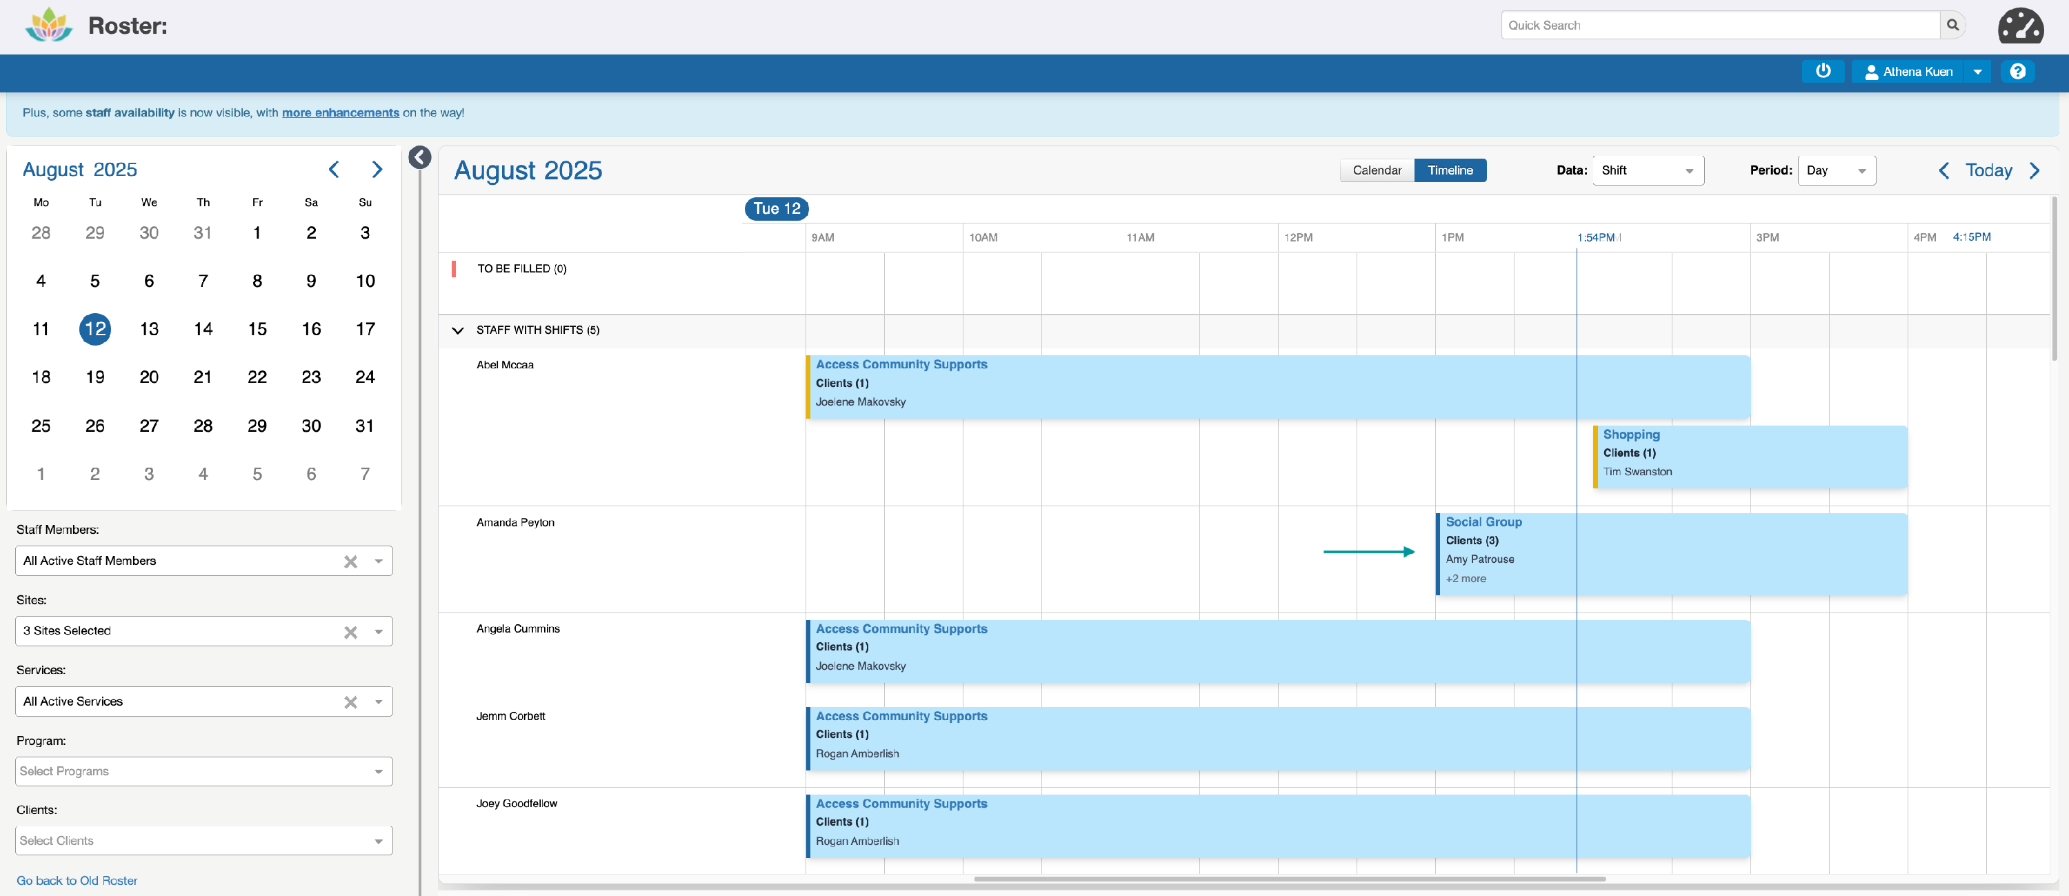Image resolution: width=2069 pixels, height=896 pixels.
Task: Expand the Sites dropdown arrow
Action: 379,632
